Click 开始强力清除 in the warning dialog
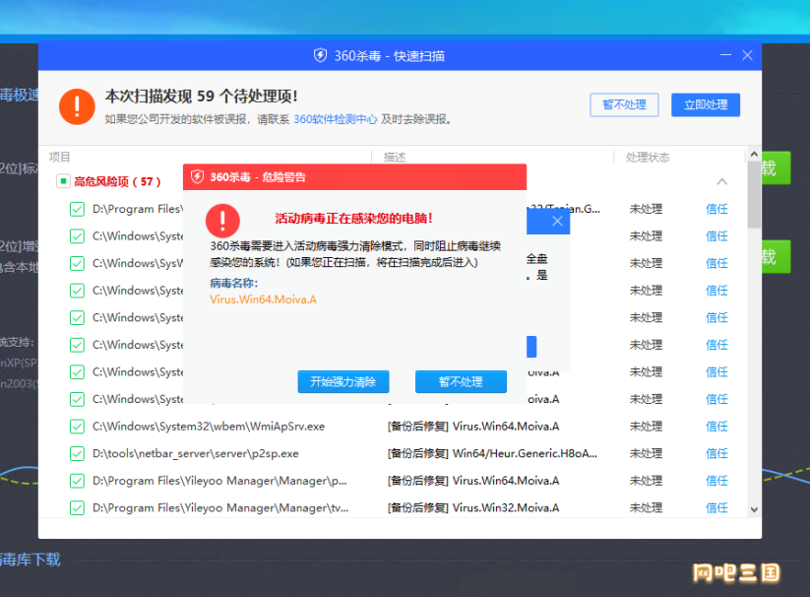 click(x=343, y=382)
